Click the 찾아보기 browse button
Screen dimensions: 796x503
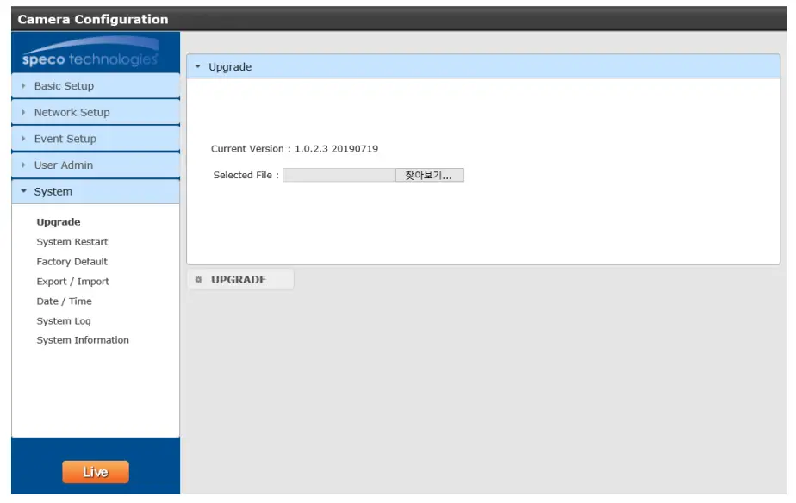coord(429,175)
